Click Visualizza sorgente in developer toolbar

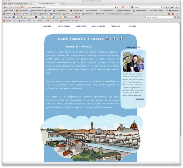click(115, 14)
